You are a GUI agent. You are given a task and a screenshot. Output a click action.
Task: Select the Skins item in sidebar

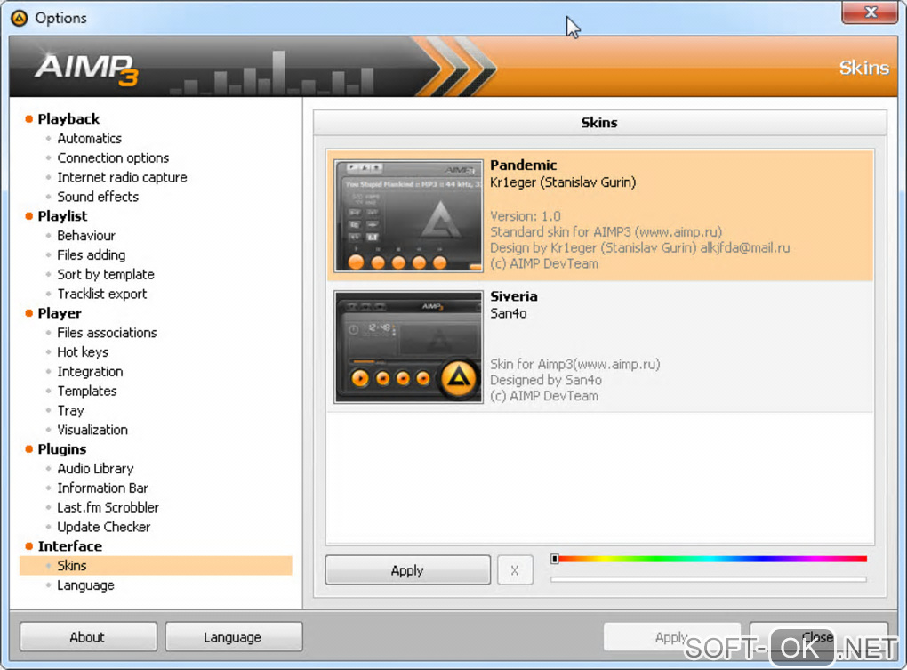[156, 566]
